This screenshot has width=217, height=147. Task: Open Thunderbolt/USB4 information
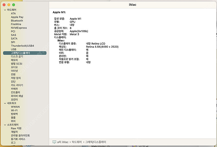23,46
